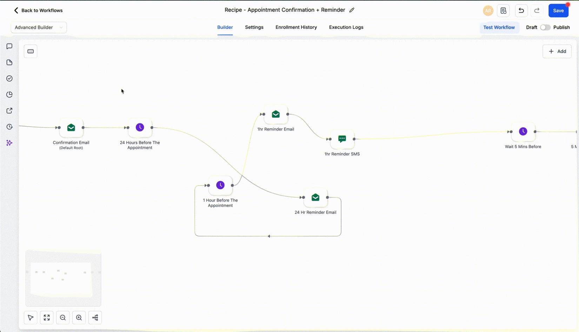Select the AI sparkles icon in the sidebar

coord(9,143)
